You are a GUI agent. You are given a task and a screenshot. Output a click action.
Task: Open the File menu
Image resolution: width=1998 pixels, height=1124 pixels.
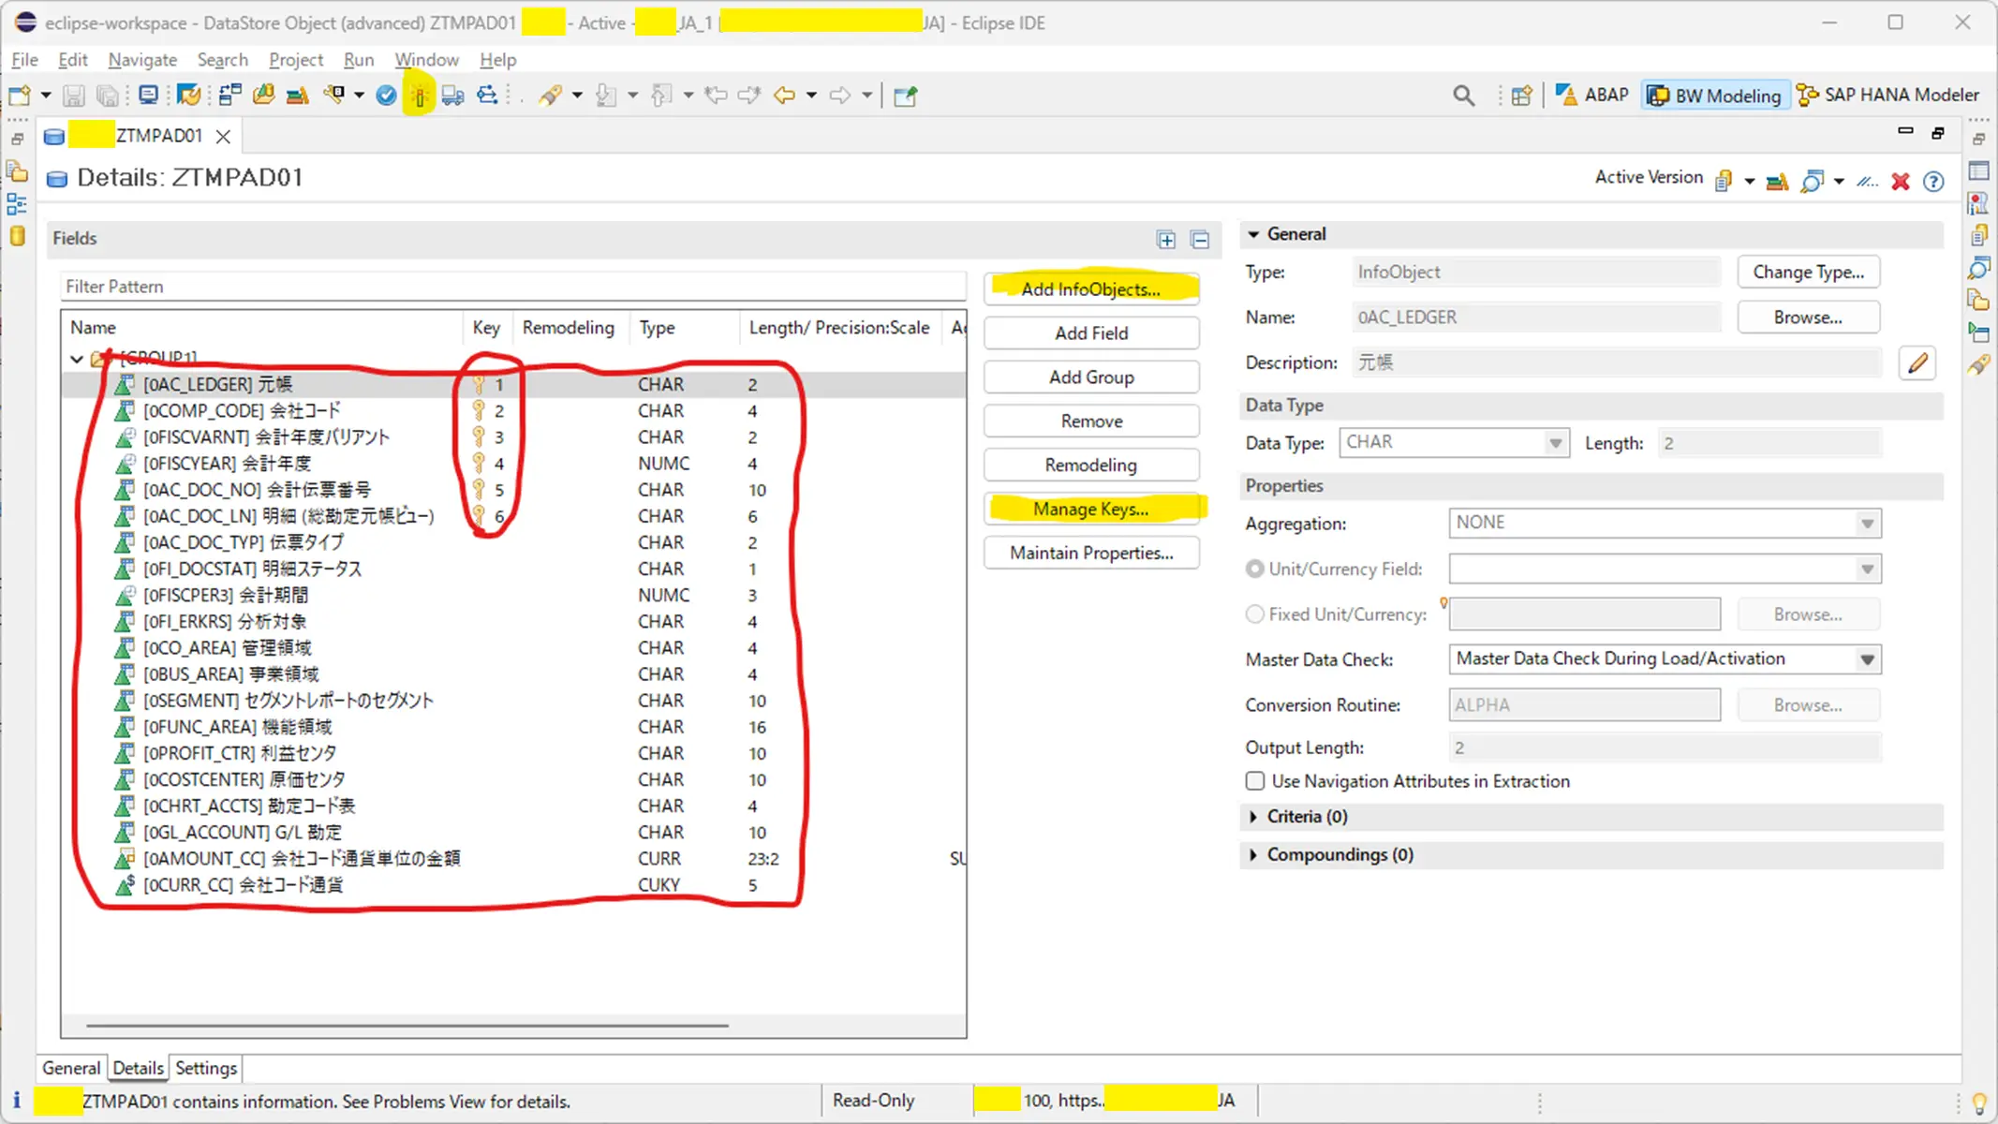click(x=24, y=60)
